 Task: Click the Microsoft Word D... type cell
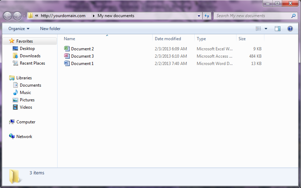coord(215,64)
